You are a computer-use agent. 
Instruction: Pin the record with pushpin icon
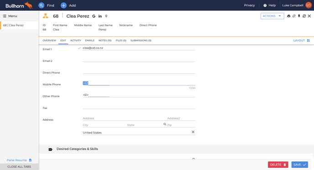pyautogui.click(x=299, y=16)
